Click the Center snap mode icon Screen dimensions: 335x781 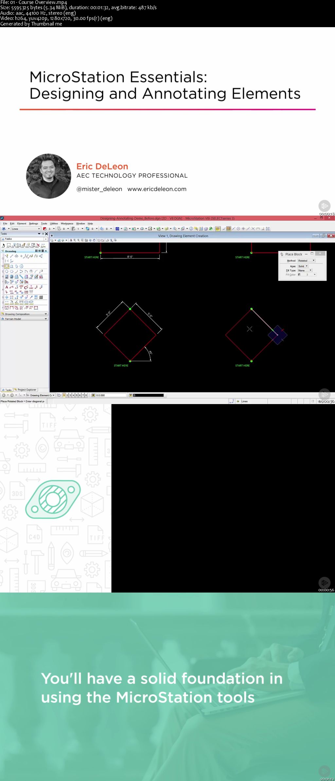pyautogui.click(x=238, y=229)
